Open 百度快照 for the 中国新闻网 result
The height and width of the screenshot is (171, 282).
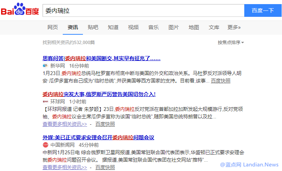click(x=105, y=167)
